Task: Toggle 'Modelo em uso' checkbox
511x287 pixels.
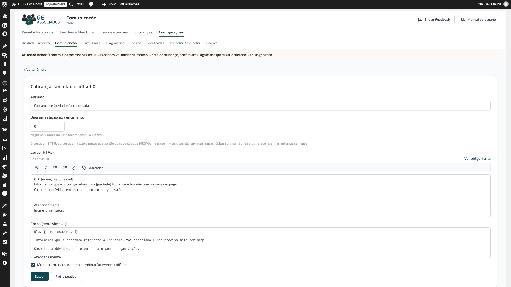Action: click(33, 265)
